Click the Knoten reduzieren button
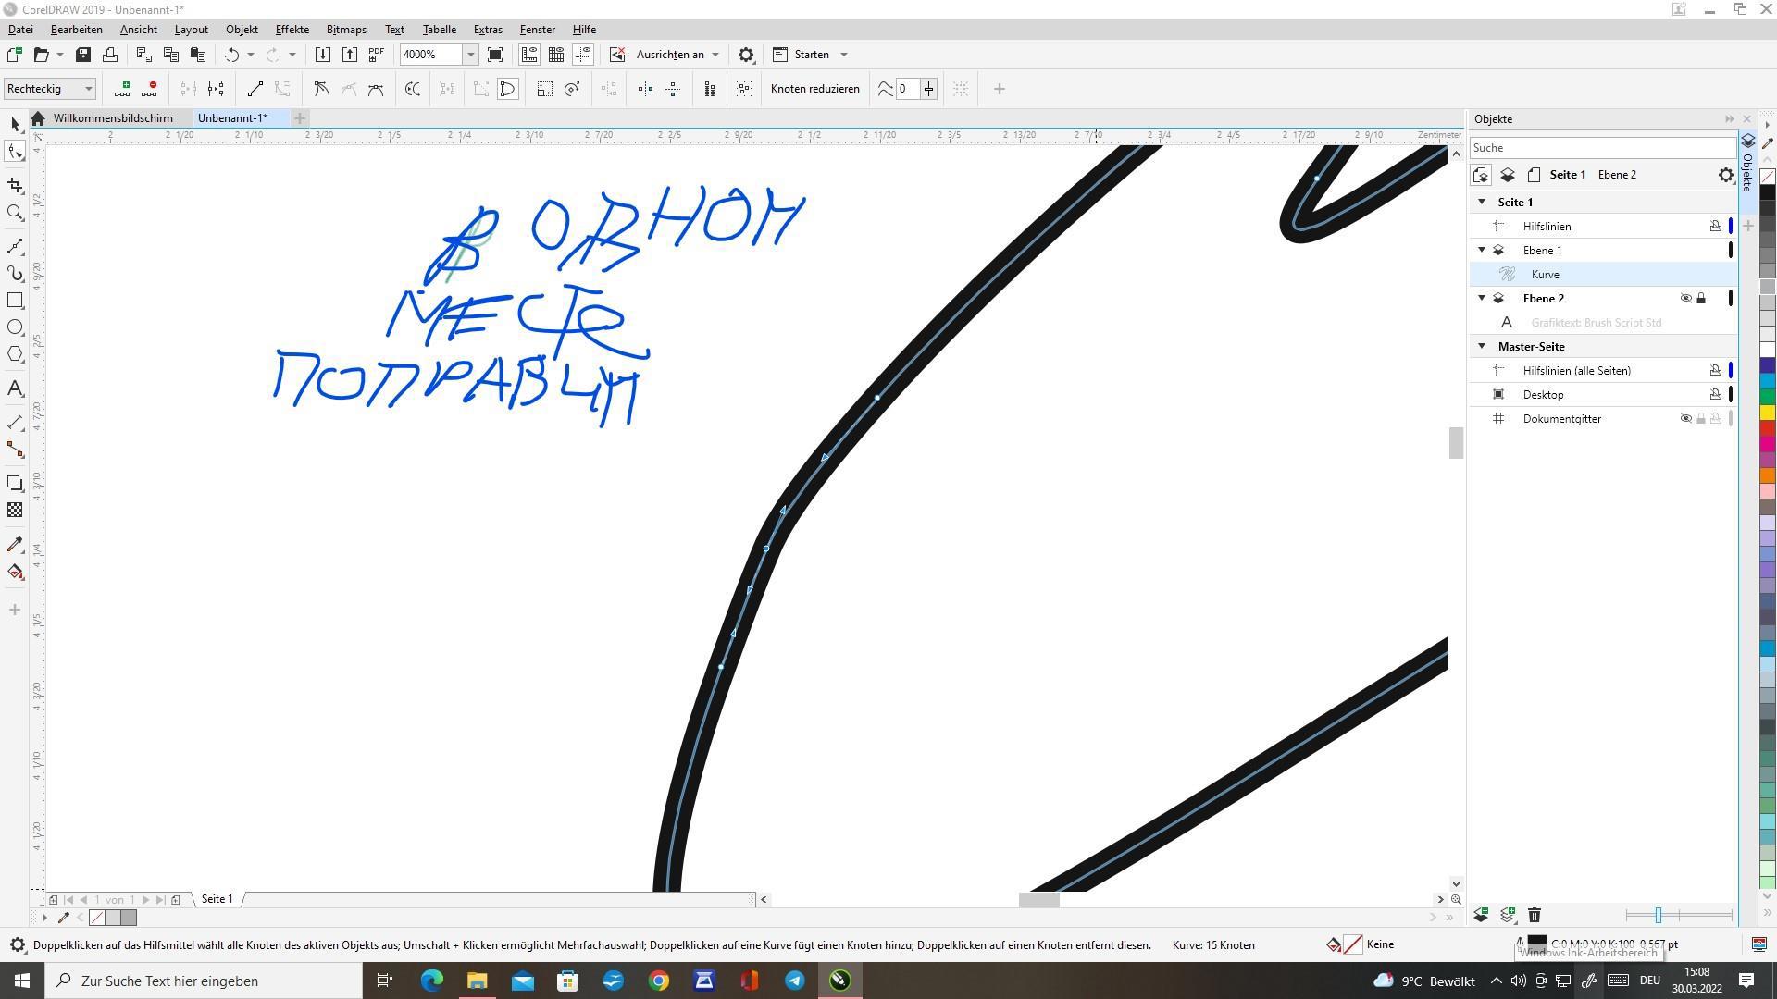1777x999 pixels. pyautogui.click(x=814, y=89)
